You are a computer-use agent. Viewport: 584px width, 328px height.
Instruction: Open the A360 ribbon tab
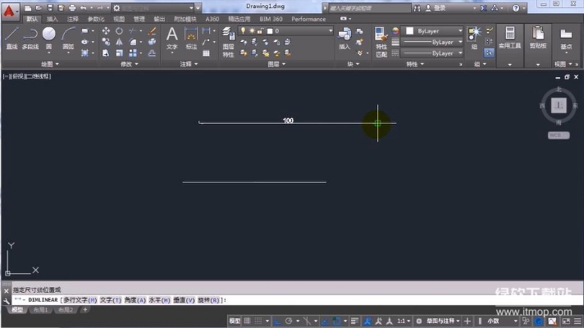click(x=212, y=19)
